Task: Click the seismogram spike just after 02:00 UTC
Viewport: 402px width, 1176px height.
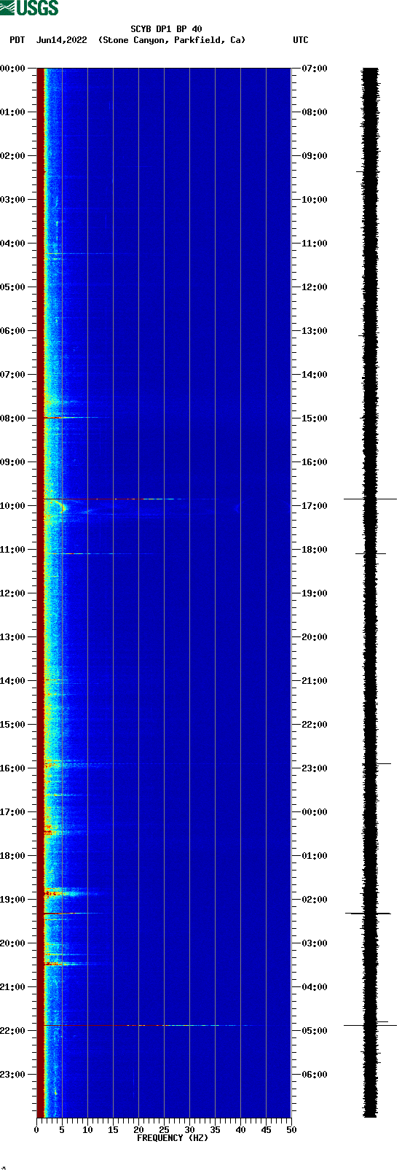Action: point(368,913)
